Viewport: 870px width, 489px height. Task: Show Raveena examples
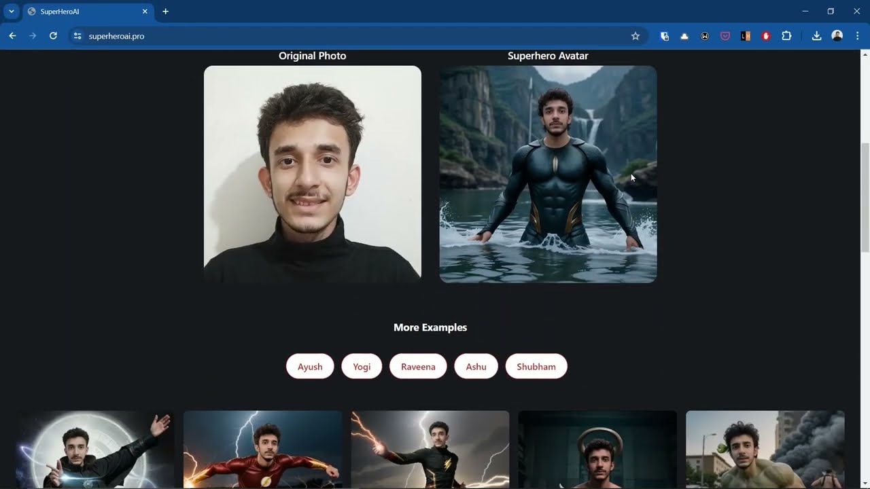(418, 366)
